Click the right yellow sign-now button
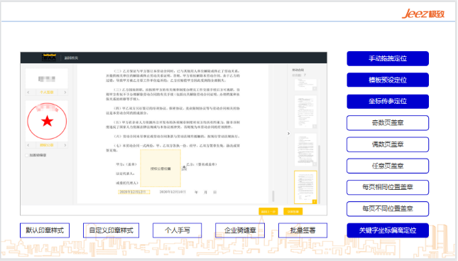The width and height of the screenshot is (458, 261). click(x=293, y=211)
